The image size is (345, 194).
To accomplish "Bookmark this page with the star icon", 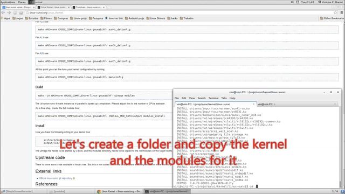I will pos(335,13).
